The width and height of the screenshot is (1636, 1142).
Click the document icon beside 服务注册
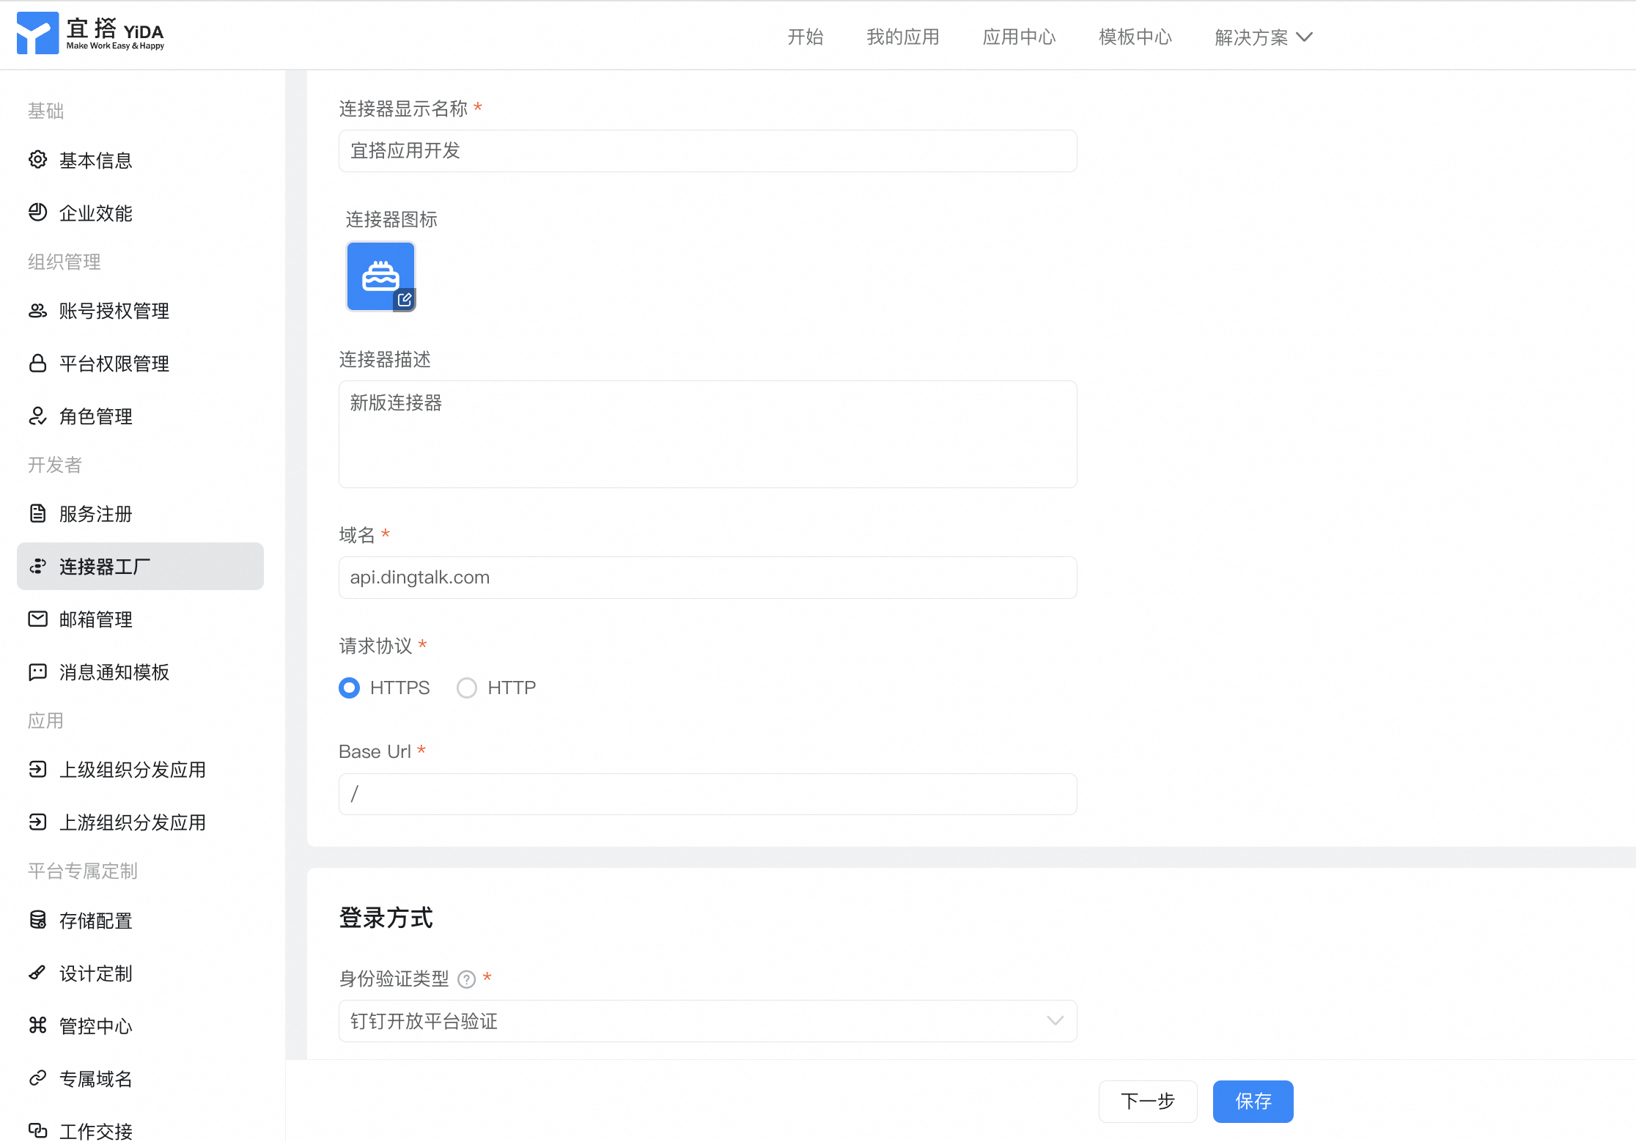coord(37,514)
